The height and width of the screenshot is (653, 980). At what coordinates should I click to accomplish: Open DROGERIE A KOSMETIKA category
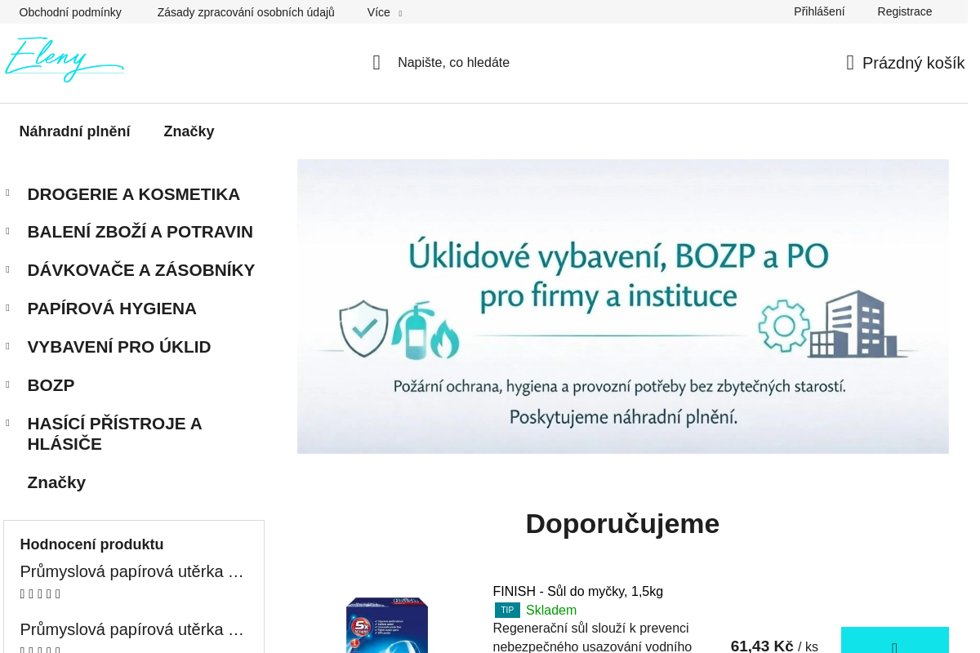tap(134, 194)
